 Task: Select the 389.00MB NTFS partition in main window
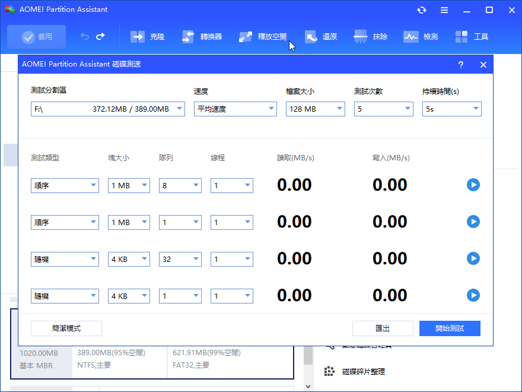tap(119, 362)
